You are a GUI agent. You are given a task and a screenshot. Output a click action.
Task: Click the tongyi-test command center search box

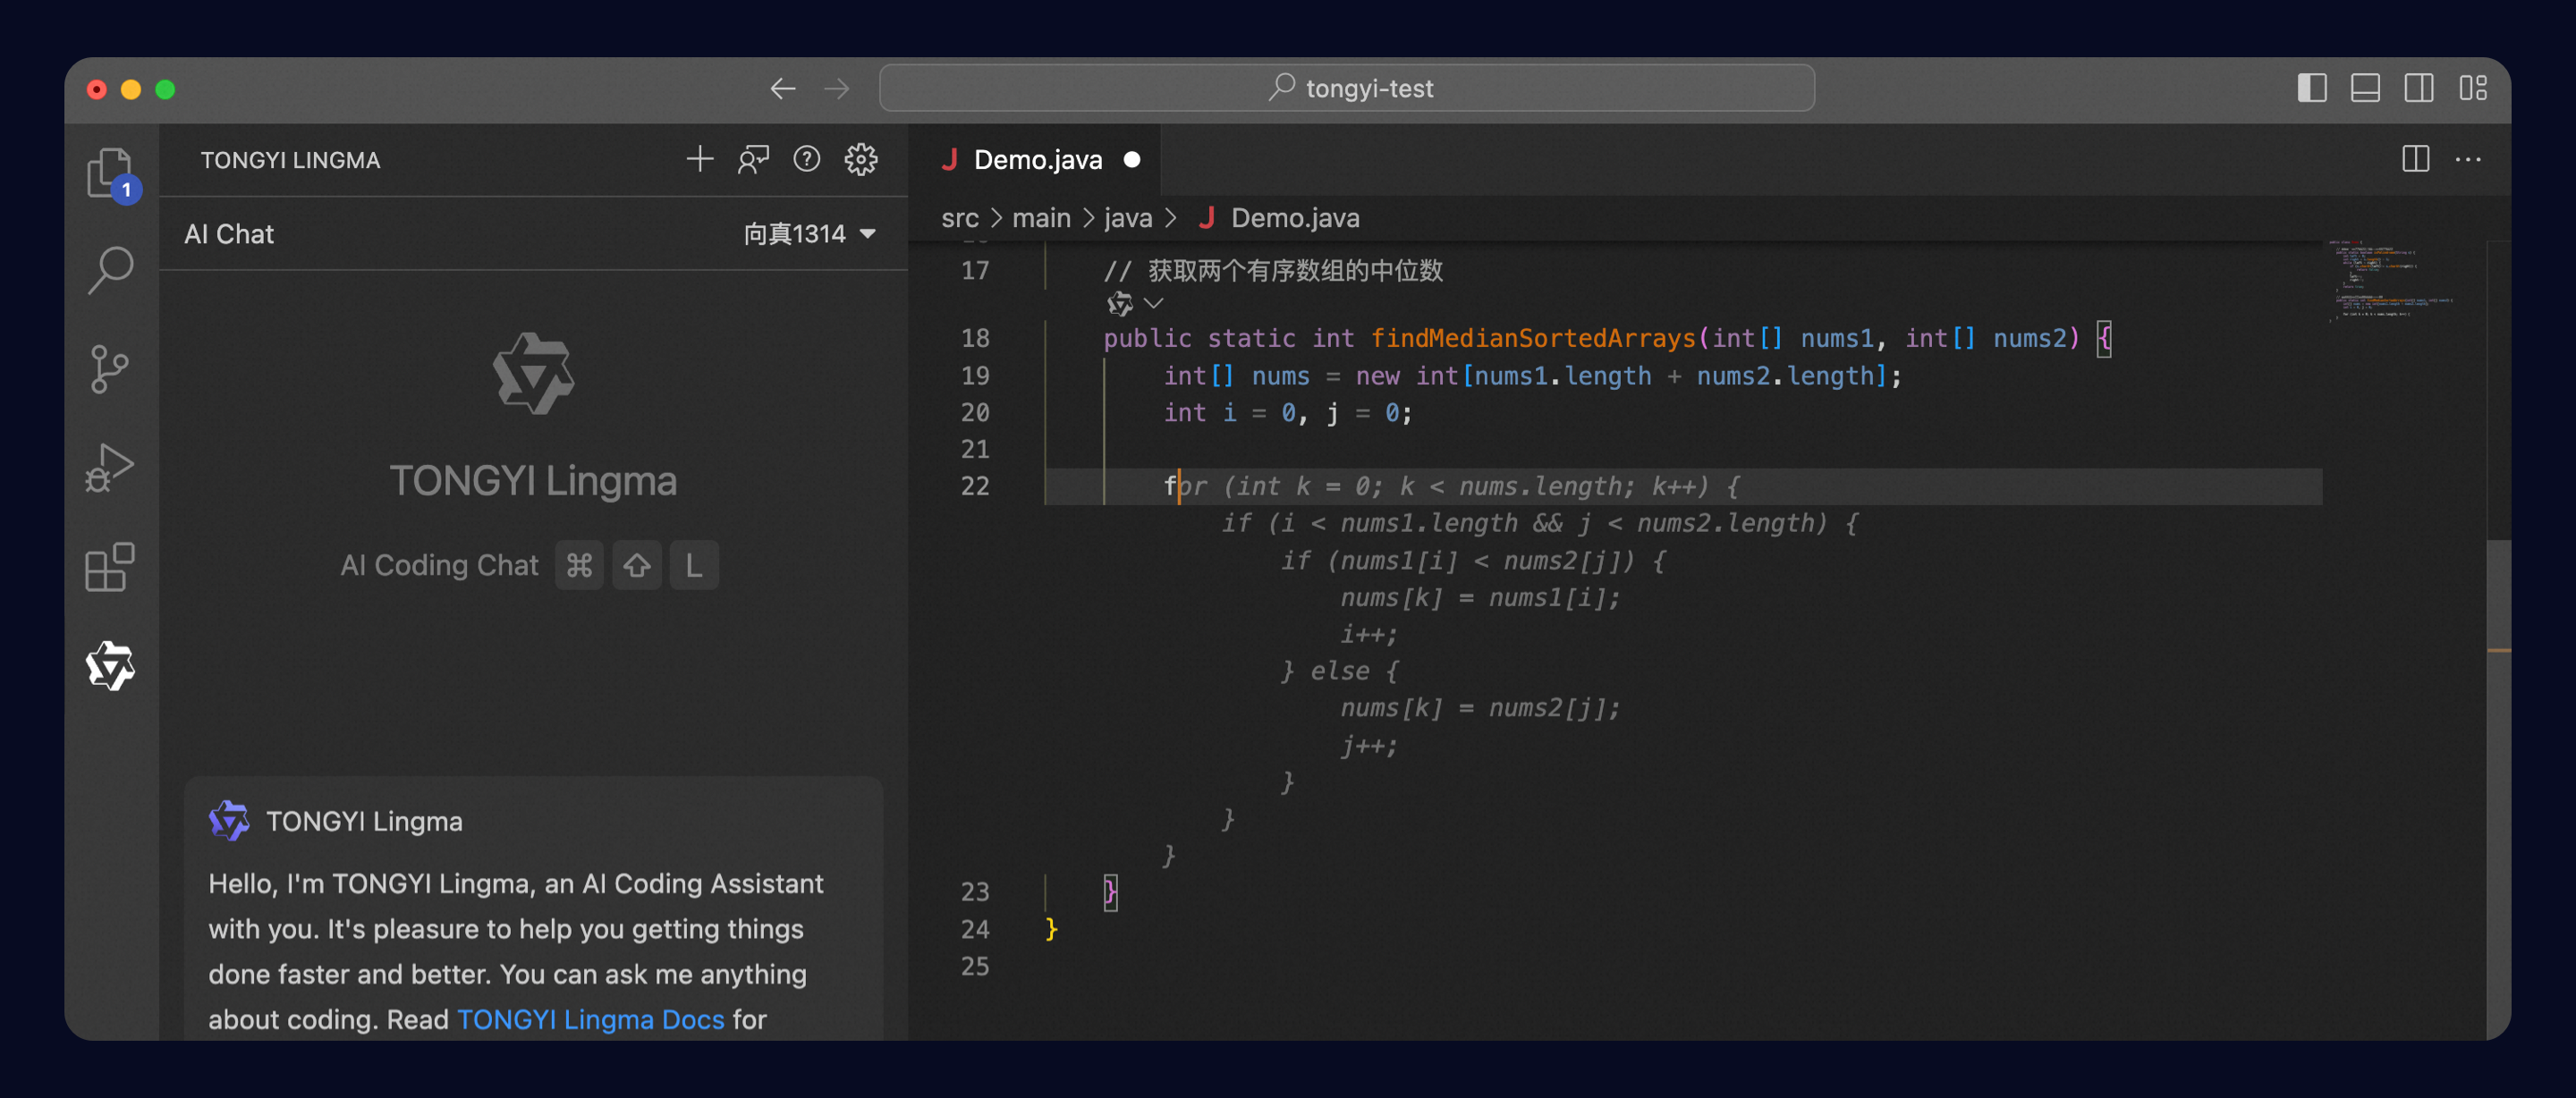[1346, 88]
